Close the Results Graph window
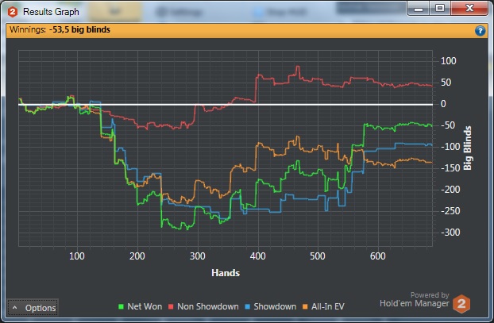The width and height of the screenshot is (494, 323). 469,9
